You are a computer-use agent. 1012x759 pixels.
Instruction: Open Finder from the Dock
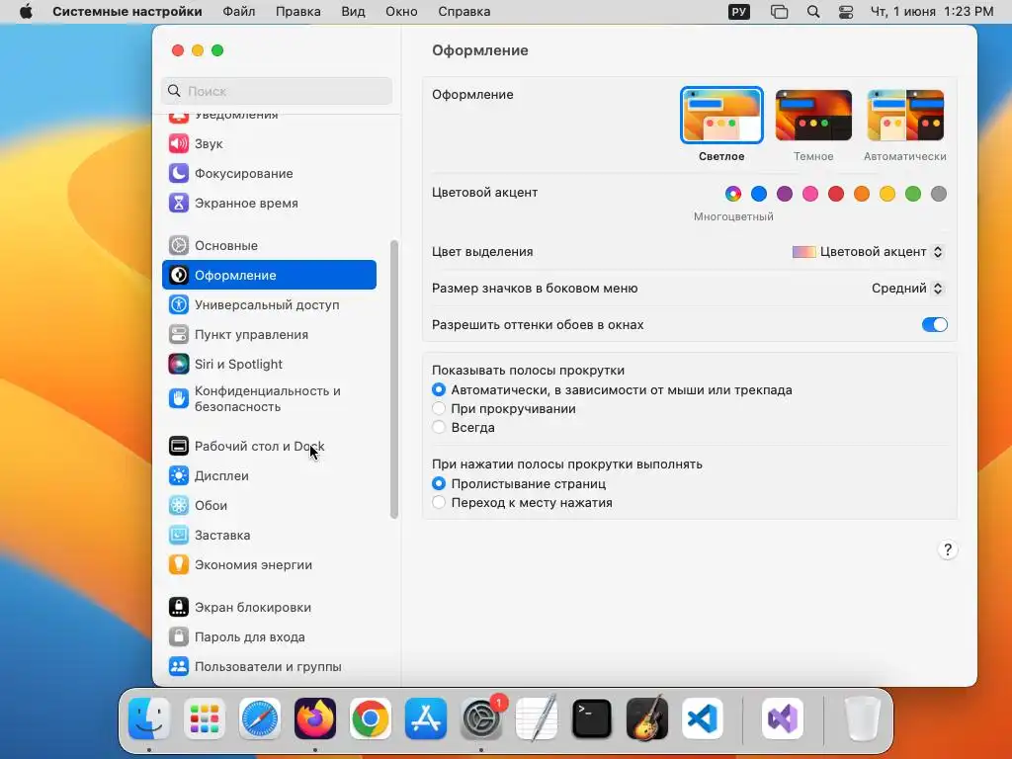149,718
